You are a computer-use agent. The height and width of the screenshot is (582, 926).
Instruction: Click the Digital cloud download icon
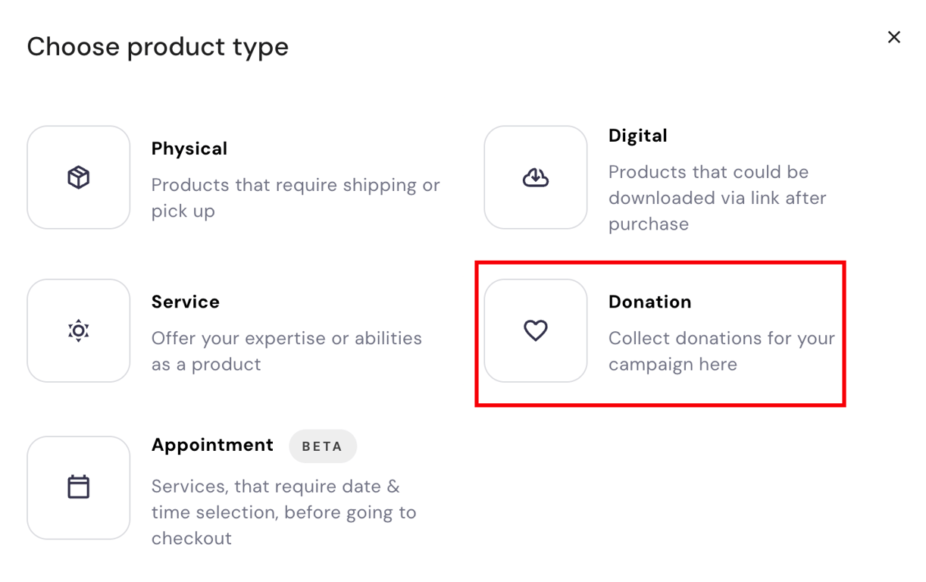536,177
